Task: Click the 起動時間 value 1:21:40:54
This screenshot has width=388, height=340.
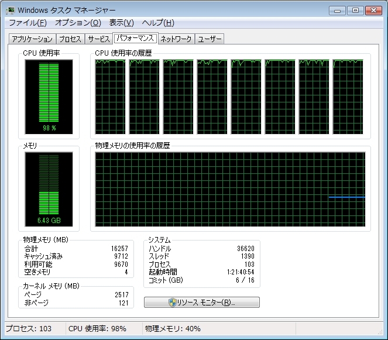Action: tap(241, 272)
